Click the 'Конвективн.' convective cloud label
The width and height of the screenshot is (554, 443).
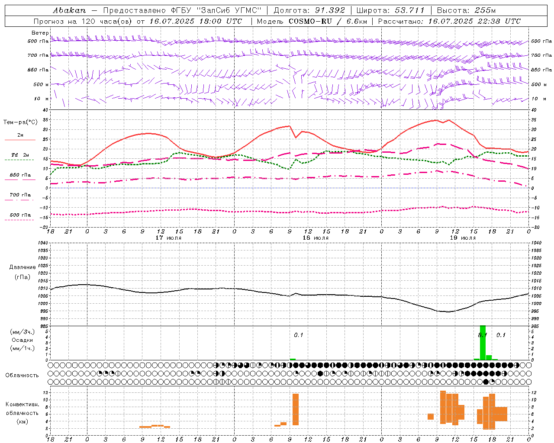tap(23, 404)
